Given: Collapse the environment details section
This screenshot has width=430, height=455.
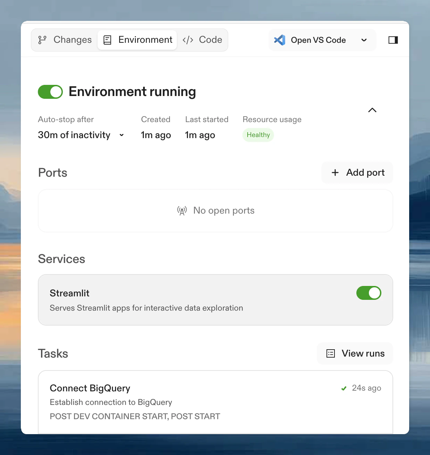Looking at the screenshot, I should pyautogui.click(x=372, y=110).
